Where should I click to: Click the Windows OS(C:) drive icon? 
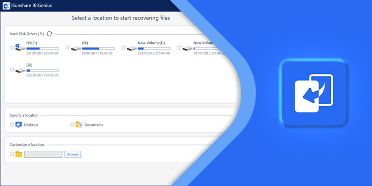tap(20, 48)
